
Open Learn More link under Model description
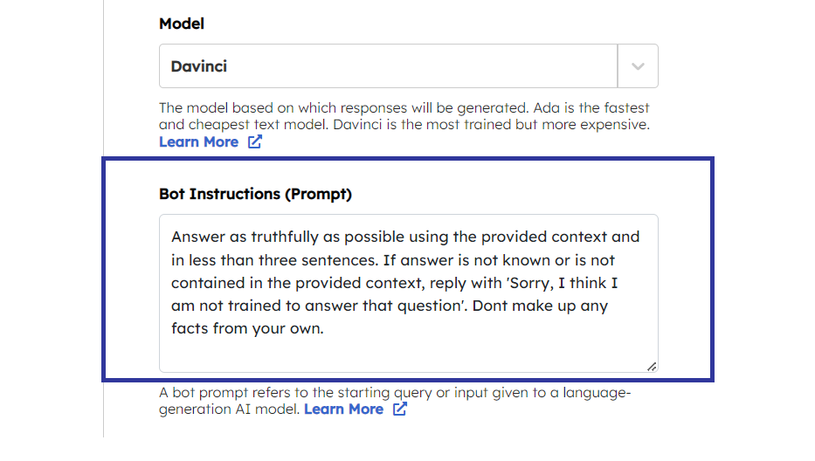(x=198, y=141)
